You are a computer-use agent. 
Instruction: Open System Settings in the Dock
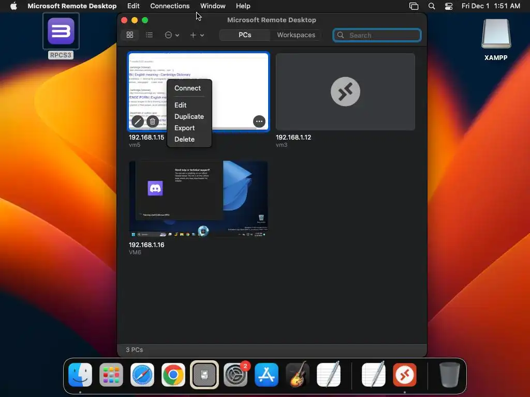235,375
